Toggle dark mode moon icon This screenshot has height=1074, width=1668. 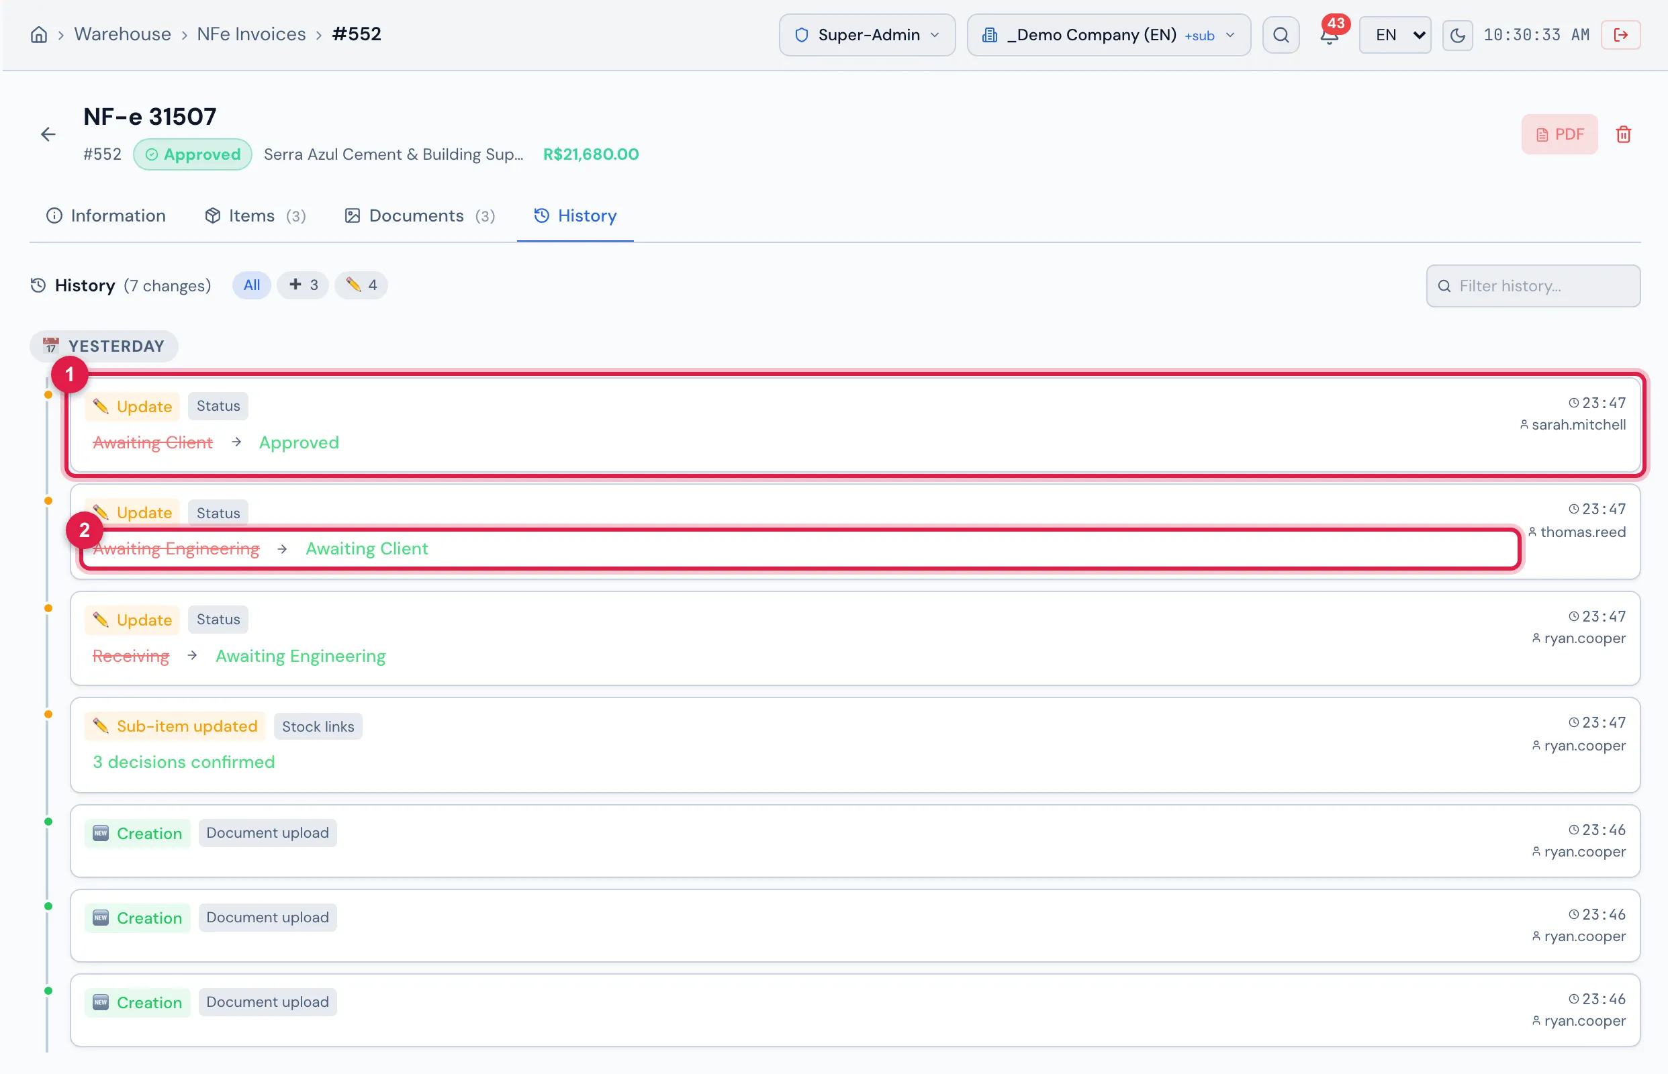pyautogui.click(x=1457, y=35)
